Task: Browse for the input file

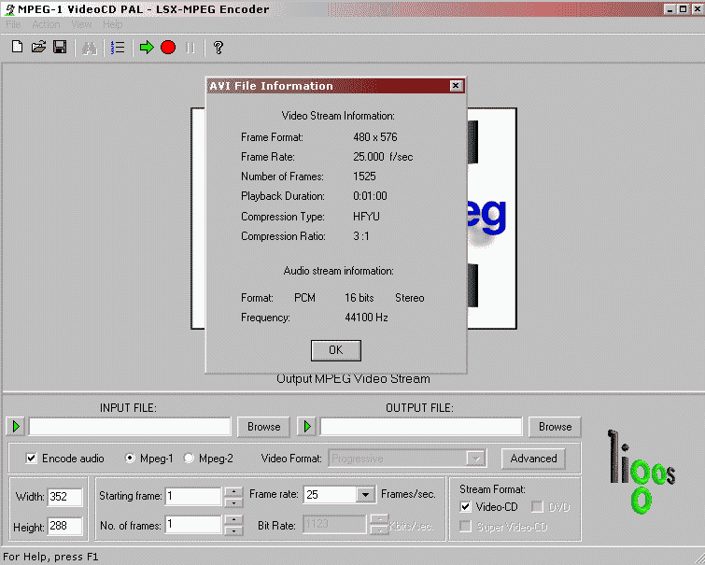Action: point(263,427)
